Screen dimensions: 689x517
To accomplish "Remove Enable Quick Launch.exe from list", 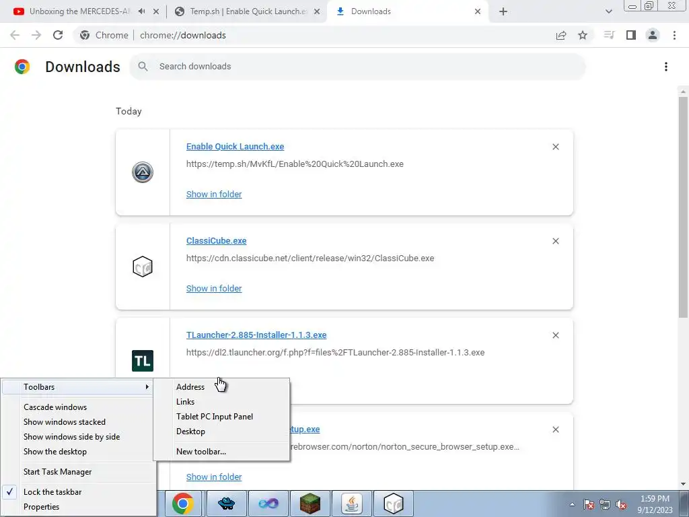I will [x=555, y=147].
